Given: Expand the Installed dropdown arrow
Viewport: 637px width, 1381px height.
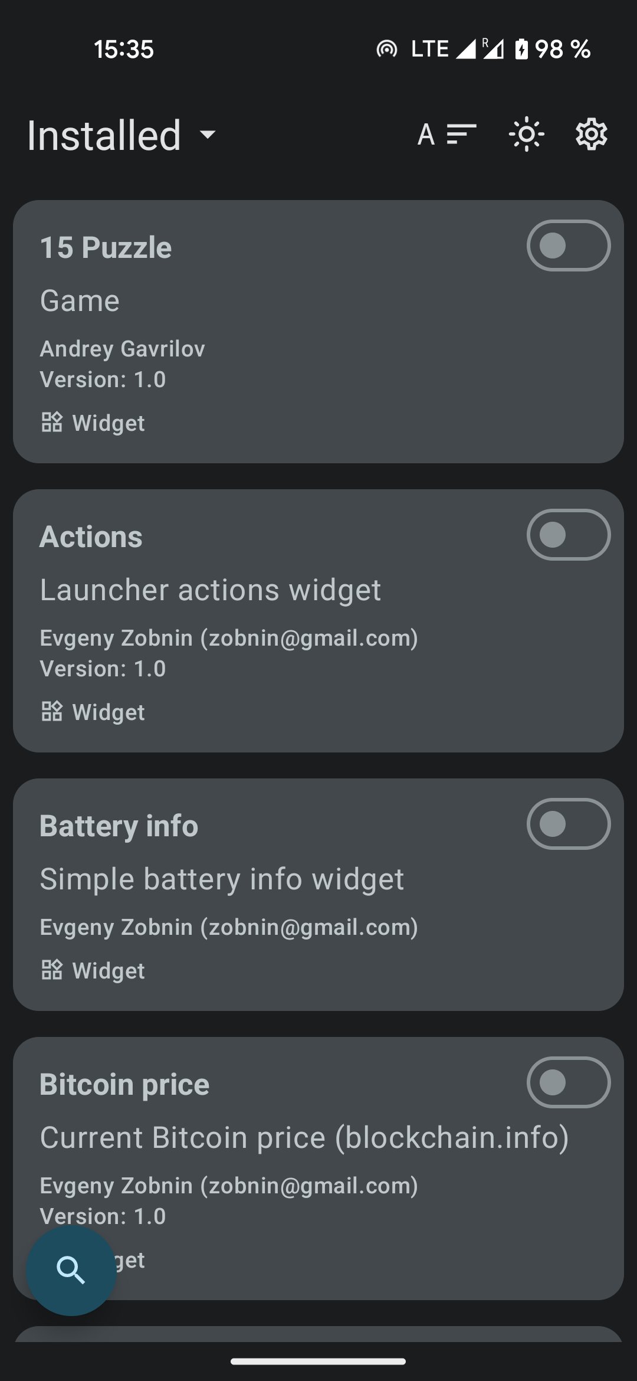Looking at the screenshot, I should (x=208, y=135).
